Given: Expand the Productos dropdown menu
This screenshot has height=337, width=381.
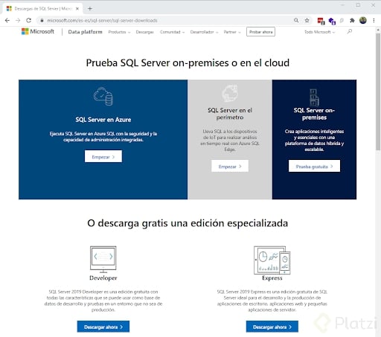Looking at the screenshot, I should [x=119, y=32].
